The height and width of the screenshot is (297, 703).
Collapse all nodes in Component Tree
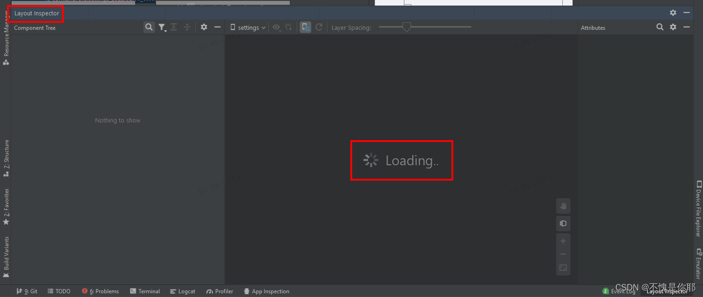187,27
